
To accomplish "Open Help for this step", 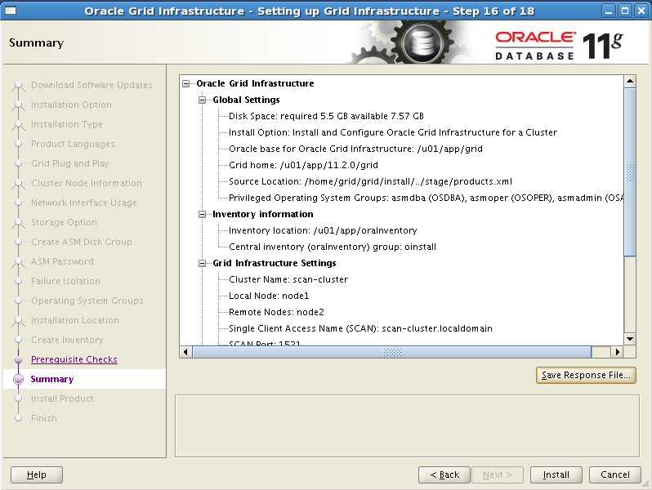I will (37, 474).
